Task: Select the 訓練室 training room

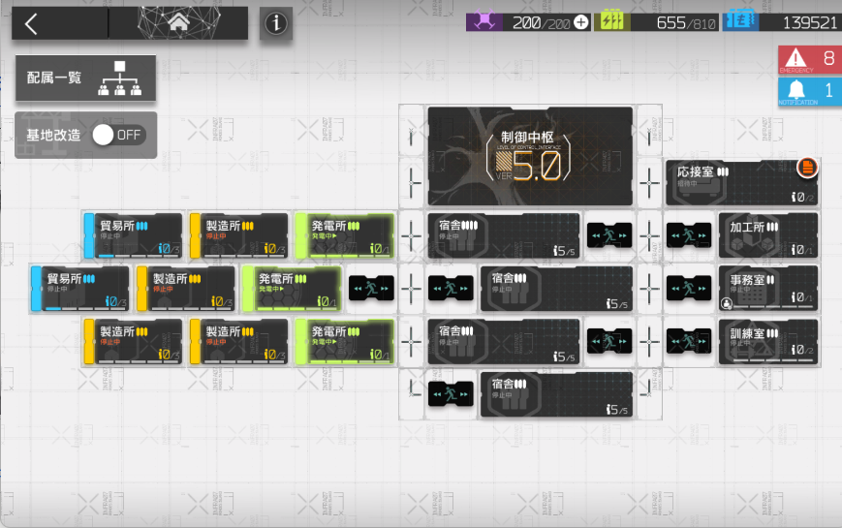Action: point(768,342)
